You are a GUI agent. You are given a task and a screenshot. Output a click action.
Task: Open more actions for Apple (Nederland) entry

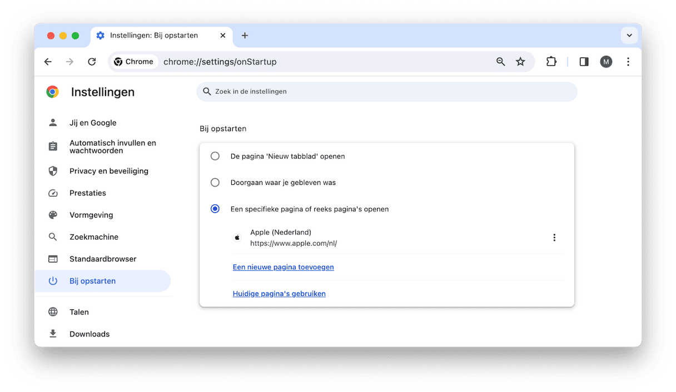click(554, 238)
